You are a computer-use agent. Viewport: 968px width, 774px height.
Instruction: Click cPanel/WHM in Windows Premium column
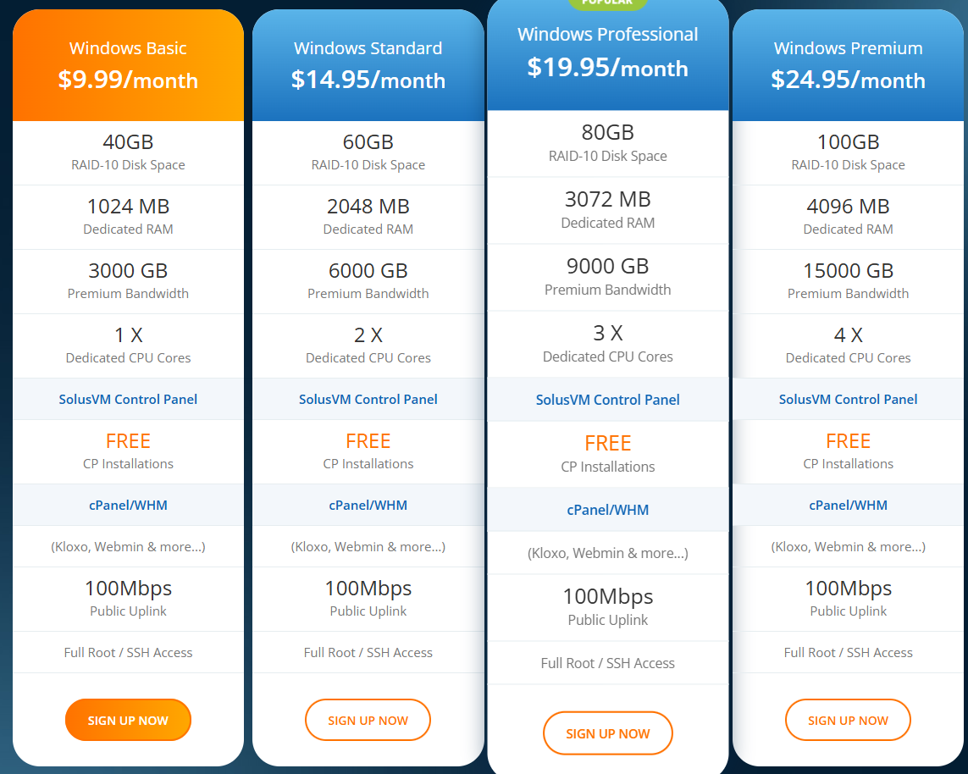click(x=849, y=505)
